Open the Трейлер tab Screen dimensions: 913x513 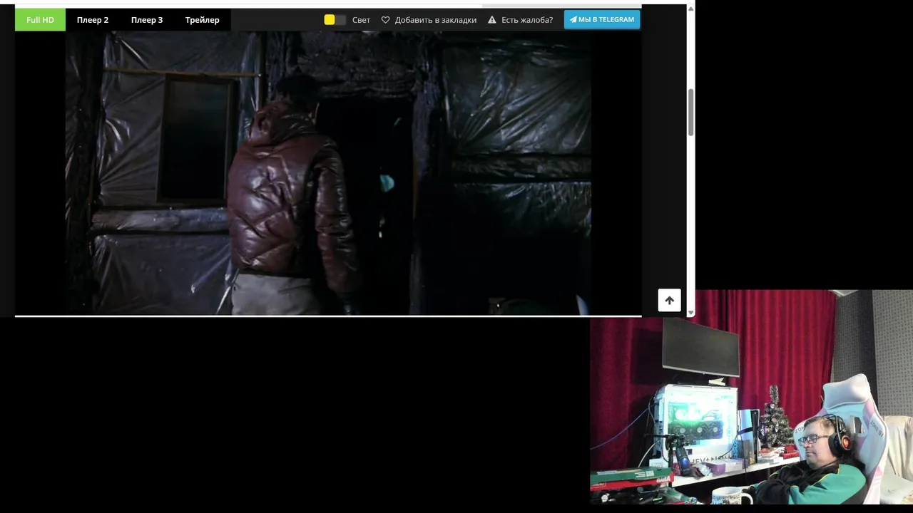point(203,20)
